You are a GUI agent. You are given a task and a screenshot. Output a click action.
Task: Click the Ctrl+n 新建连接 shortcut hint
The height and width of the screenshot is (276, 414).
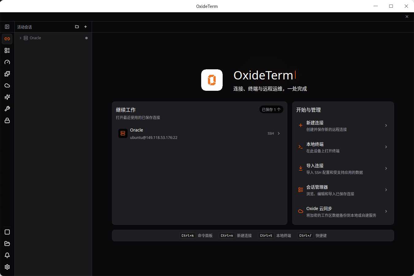(235, 236)
